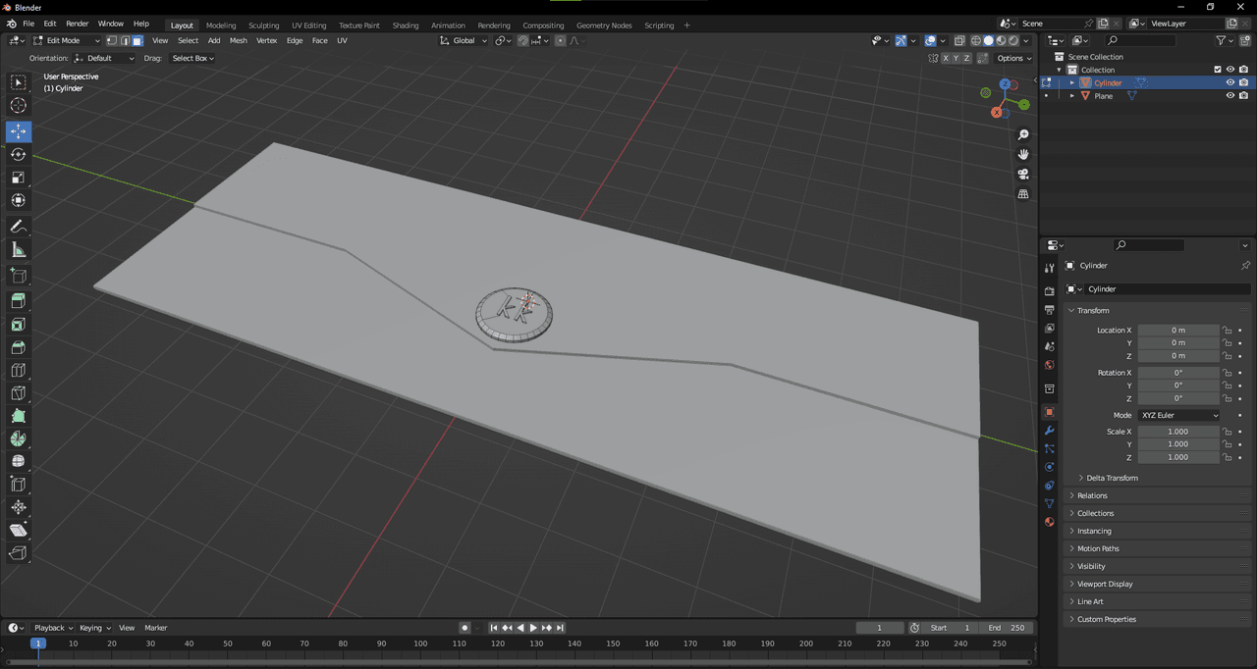
Task: Switch to the Sculpting workspace tab
Action: (x=263, y=26)
